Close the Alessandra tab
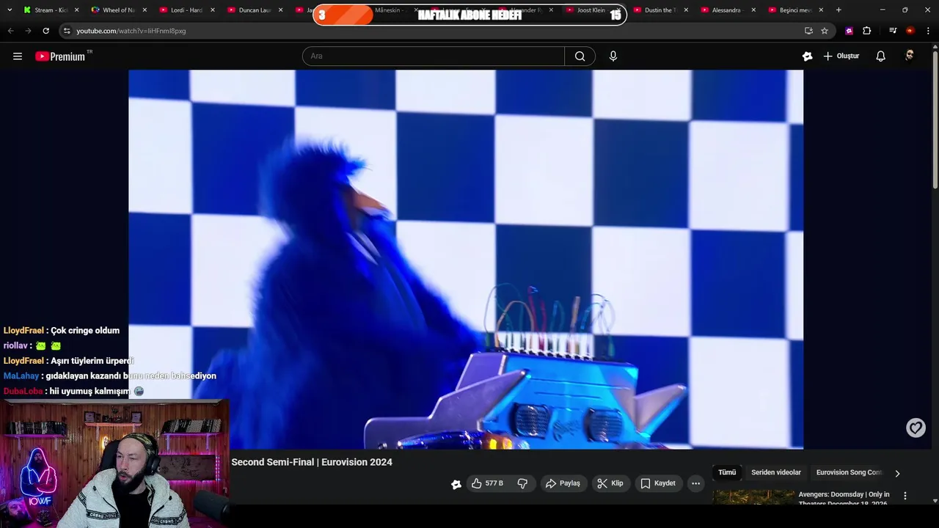Viewport: 939px width, 528px height. [x=753, y=10]
